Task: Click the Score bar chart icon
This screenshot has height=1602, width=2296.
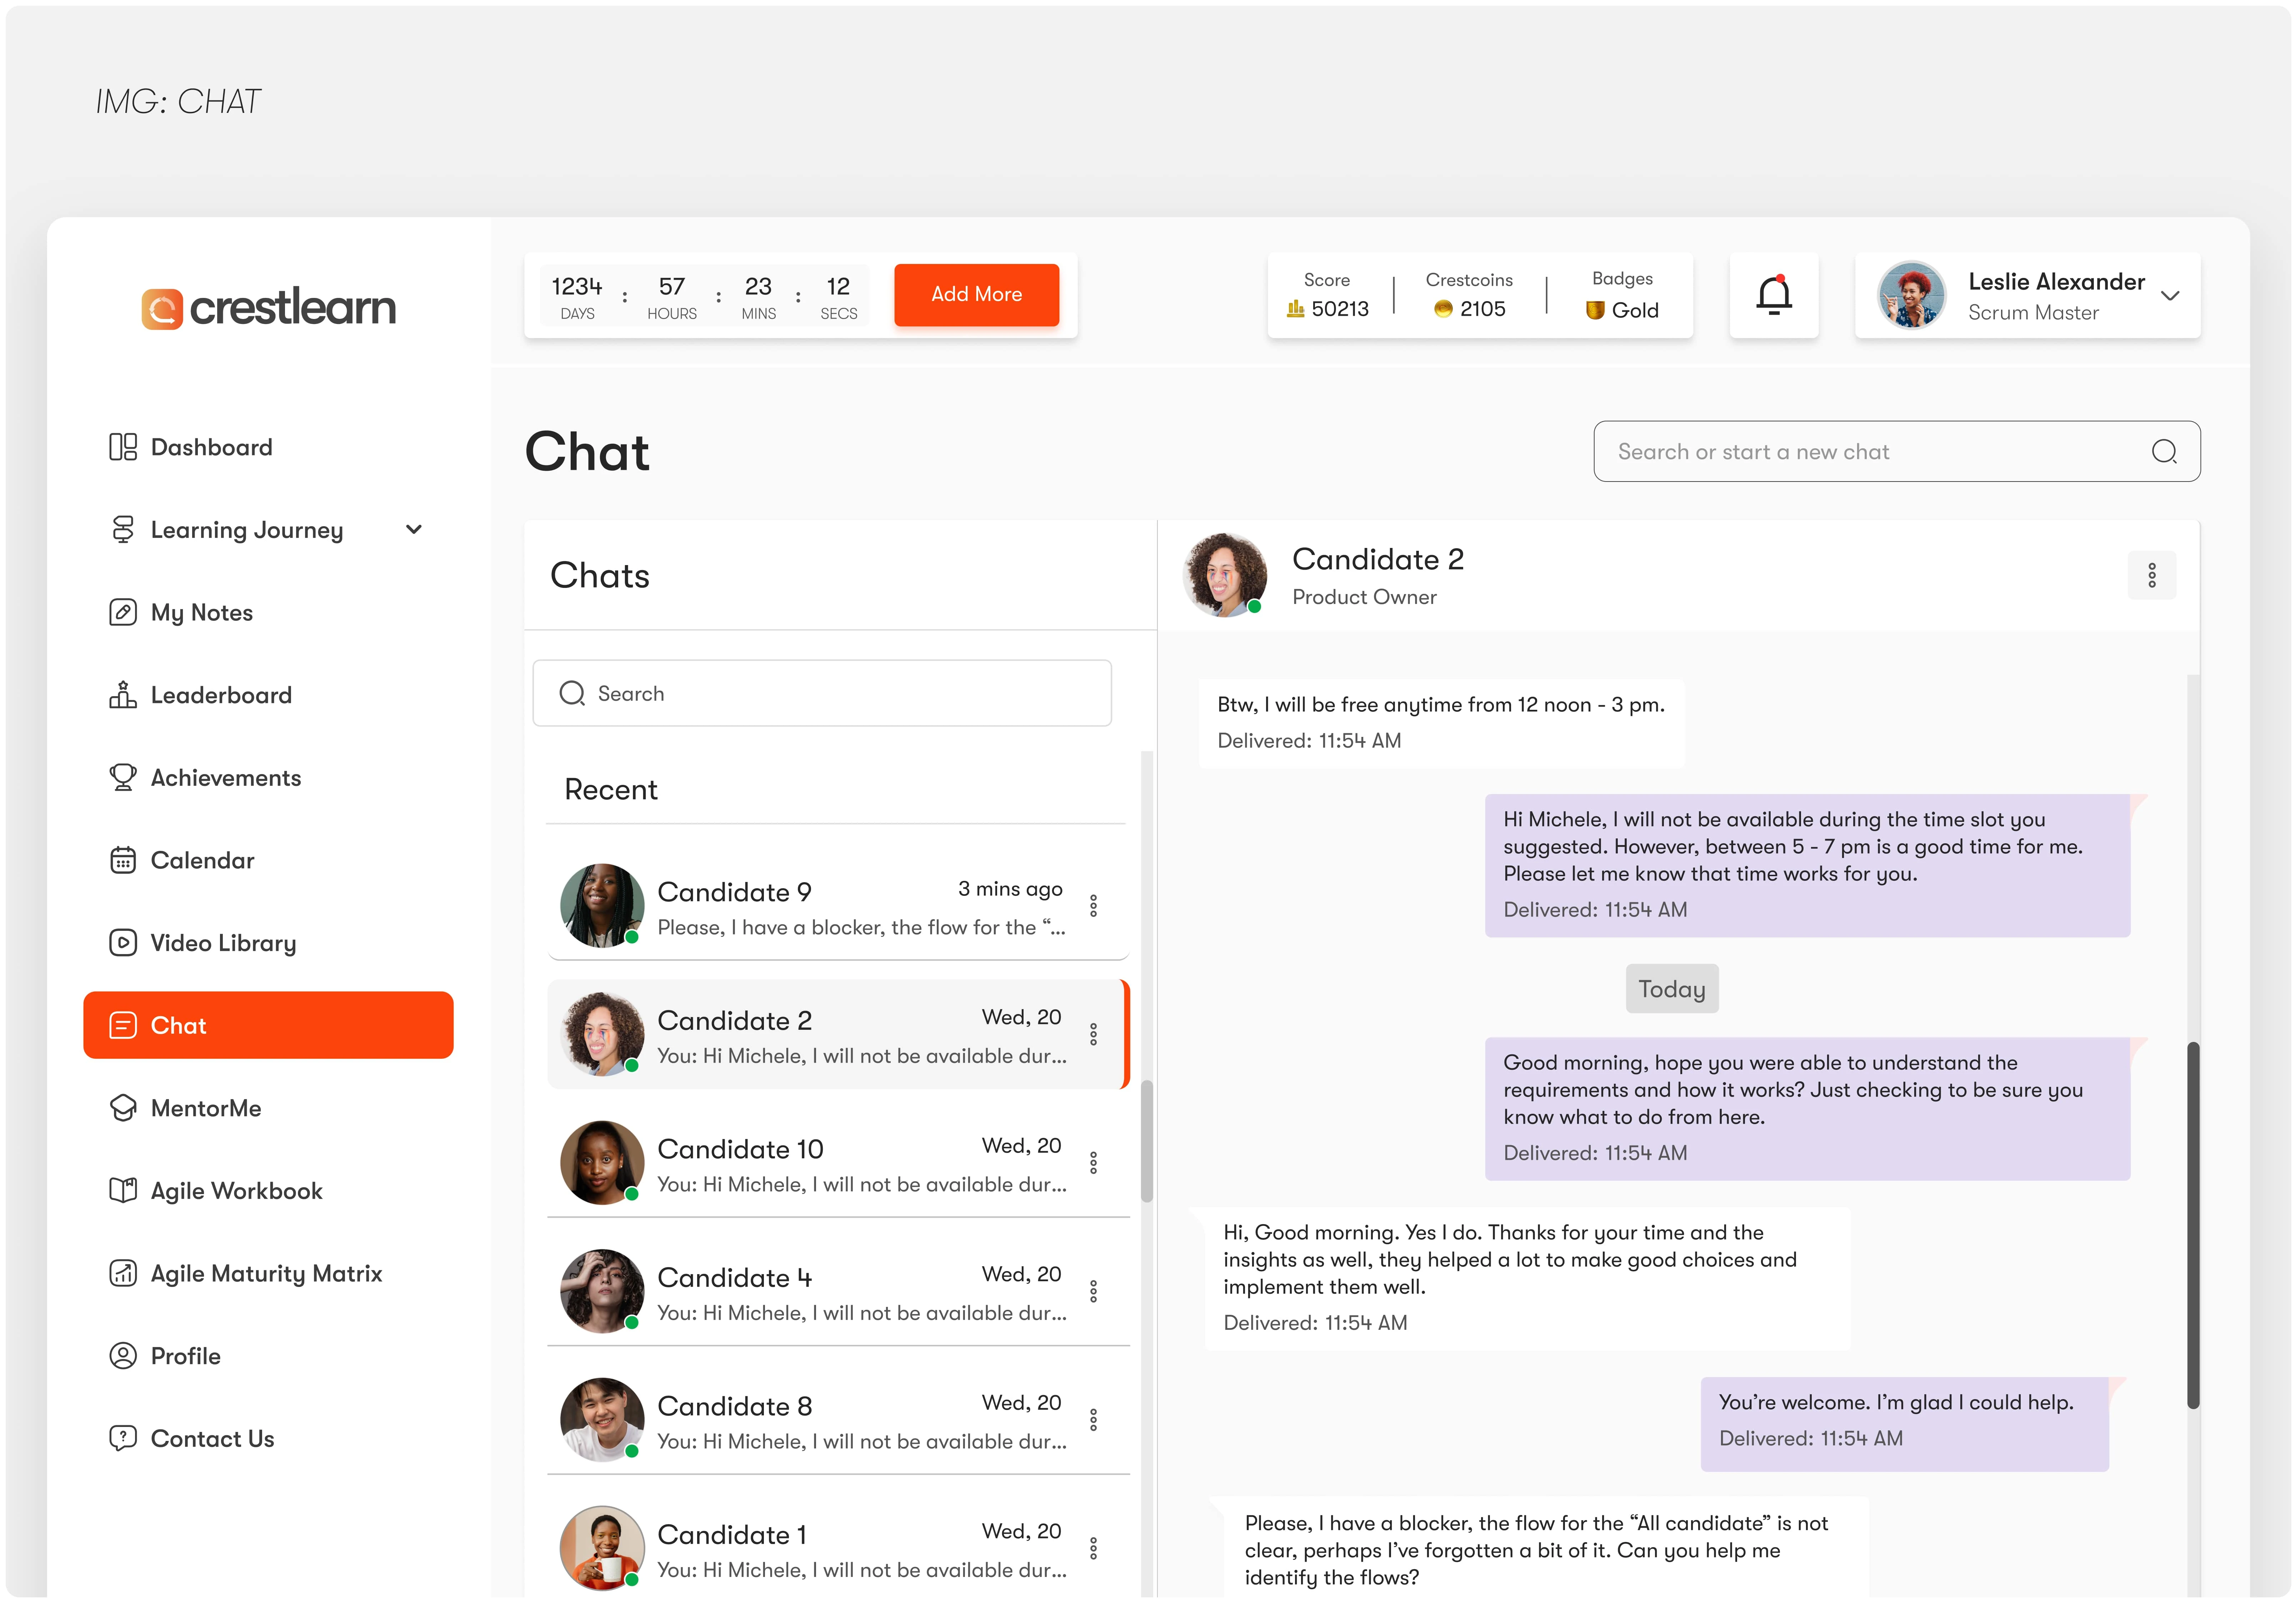Action: (1296, 309)
